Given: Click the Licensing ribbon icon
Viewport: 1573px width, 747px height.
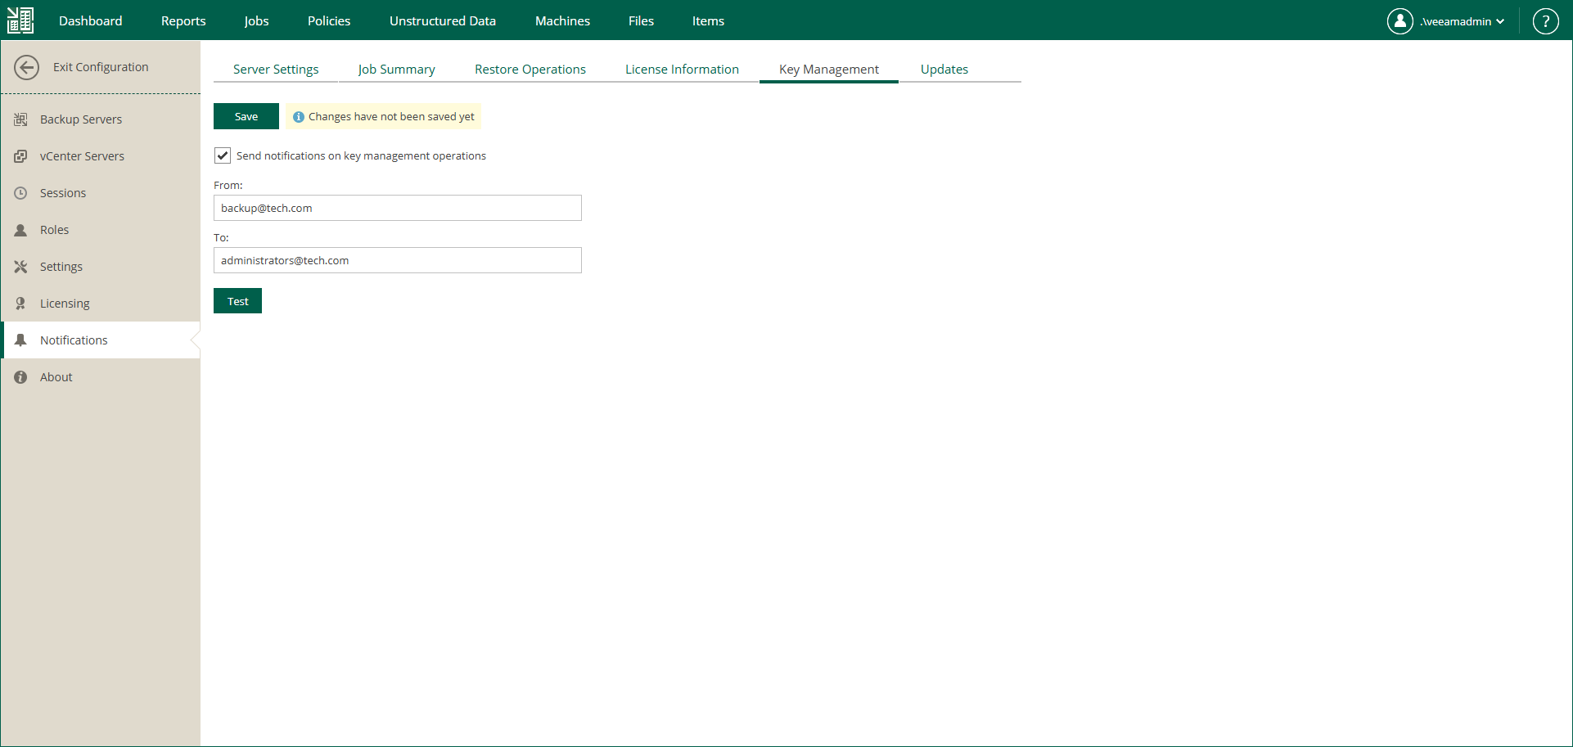Looking at the screenshot, I should point(20,304).
